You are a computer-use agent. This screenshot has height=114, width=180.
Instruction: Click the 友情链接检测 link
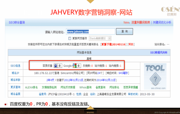click(x=49, y=87)
